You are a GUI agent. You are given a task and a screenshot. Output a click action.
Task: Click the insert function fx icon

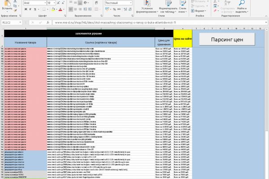[48, 22]
